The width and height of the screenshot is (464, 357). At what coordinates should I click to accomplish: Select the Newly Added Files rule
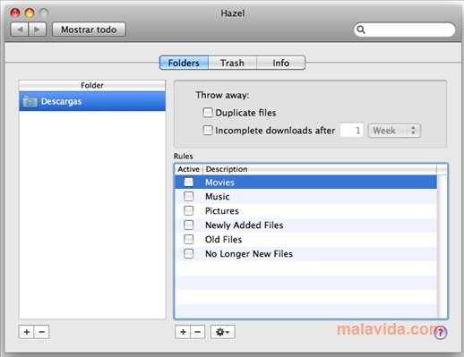(x=305, y=225)
